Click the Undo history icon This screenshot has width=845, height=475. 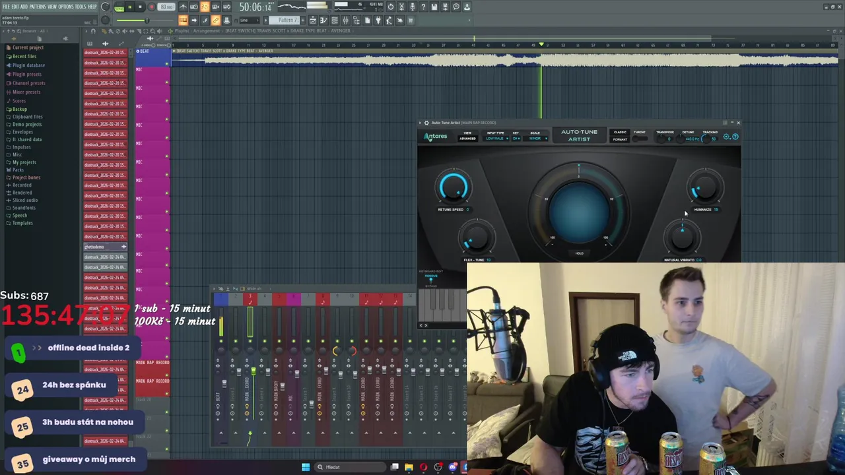pyautogui.click(x=391, y=7)
